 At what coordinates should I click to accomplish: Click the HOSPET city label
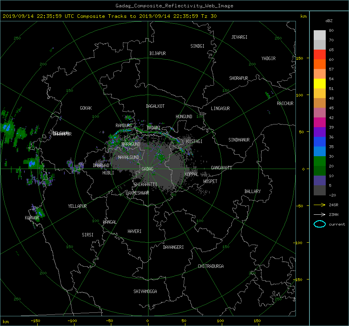[x=210, y=181]
